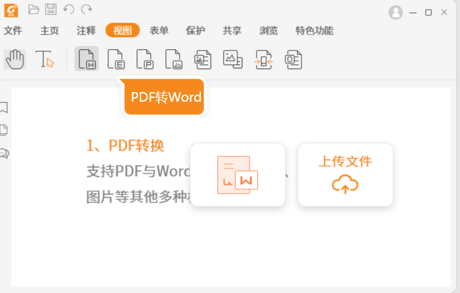This screenshot has width=460, height=293.
Task: Click the PDF to Word toolbar icon
Action: [x=87, y=59]
